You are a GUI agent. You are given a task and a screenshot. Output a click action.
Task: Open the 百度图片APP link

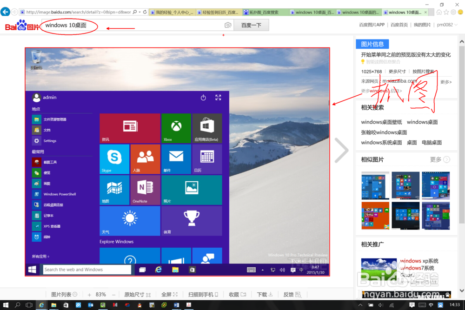point(372,25)
